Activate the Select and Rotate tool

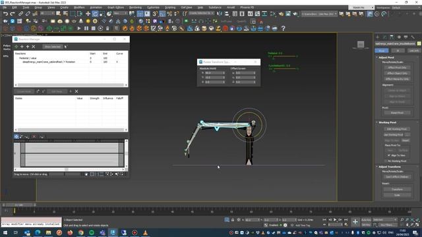pyautogui.click(x=95, y=14)
